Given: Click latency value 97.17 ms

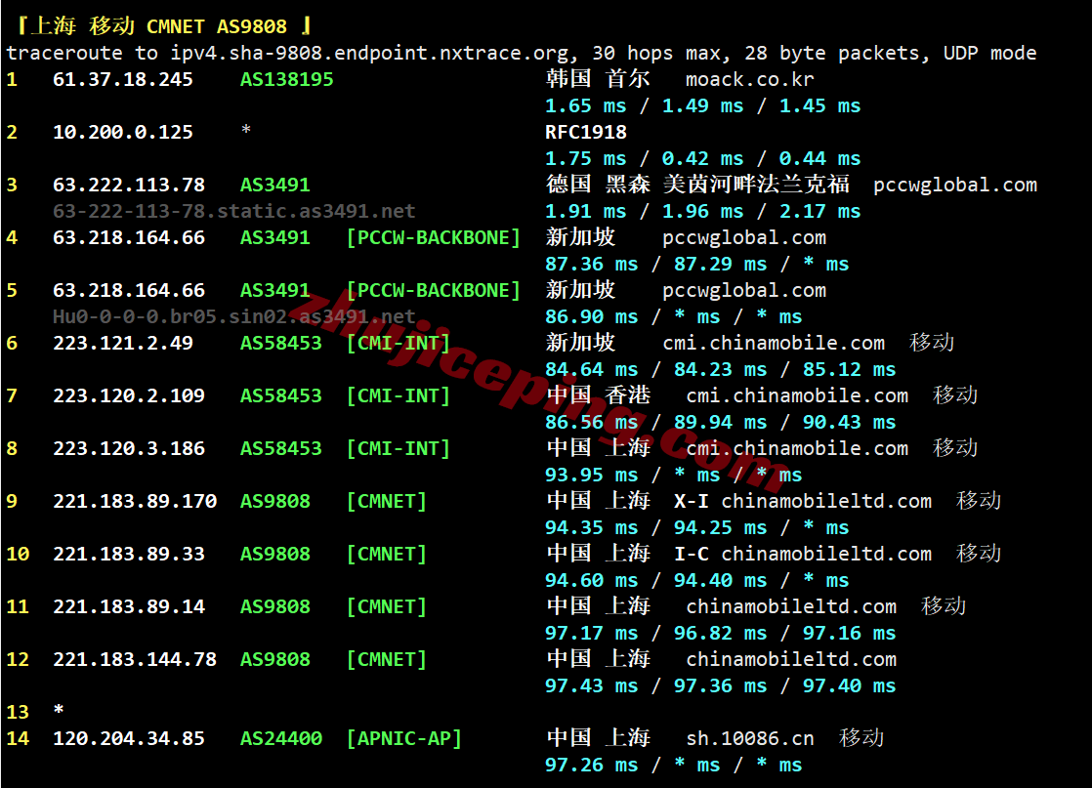Looking at the screenshot, I should coord(591,633).
